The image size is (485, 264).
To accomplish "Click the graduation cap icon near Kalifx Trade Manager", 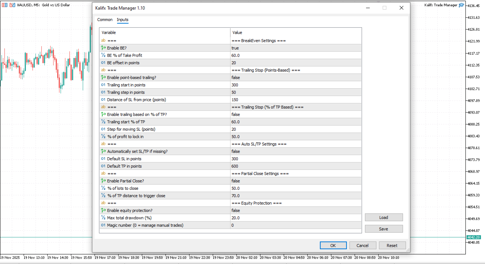I will pyautogui.click(x=461, y=5).
